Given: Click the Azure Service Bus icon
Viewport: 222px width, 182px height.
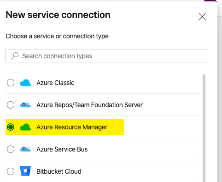Looking at the screenshot, I should (x=25, y=149).
